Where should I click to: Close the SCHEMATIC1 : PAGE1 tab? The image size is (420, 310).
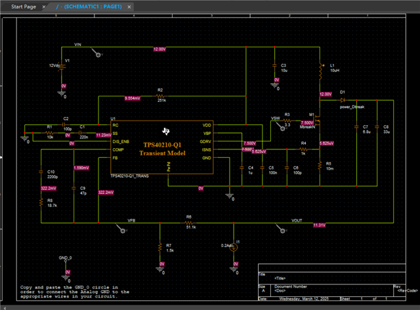[x=129, y=7]
